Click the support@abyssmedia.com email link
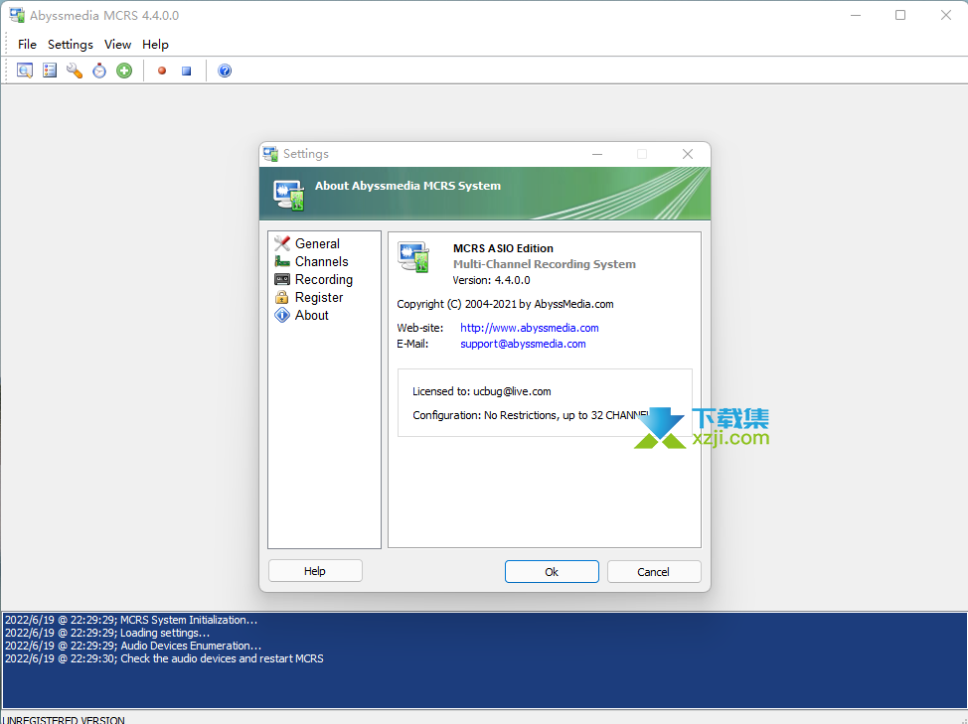Screen dimensions: 968x724 (523, 344)
